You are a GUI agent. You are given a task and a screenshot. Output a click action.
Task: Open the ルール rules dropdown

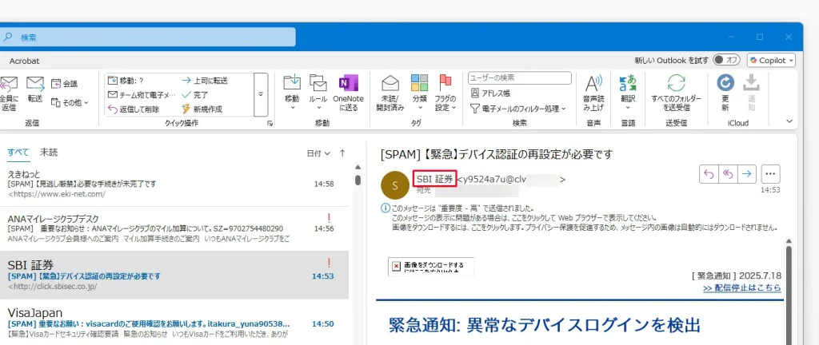pos(318,93)
